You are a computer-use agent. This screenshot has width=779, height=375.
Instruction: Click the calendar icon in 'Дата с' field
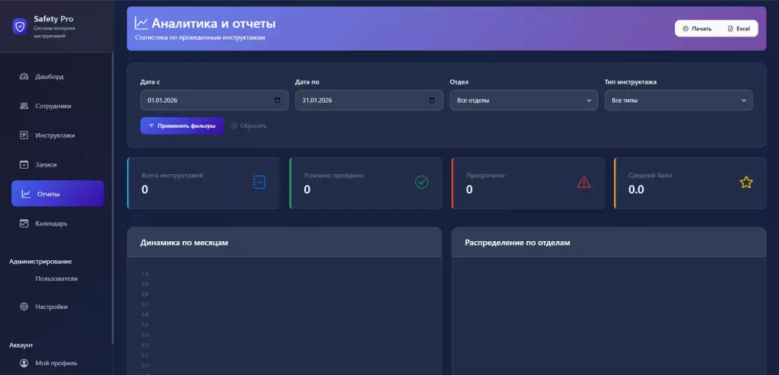tap(278, 100)
